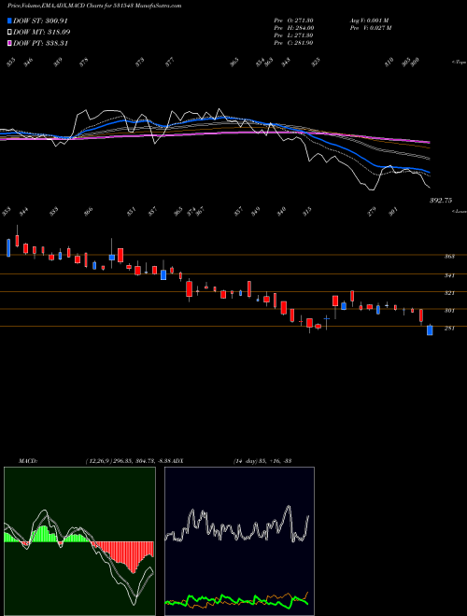Viewport: 467px width, 616px height.
Task: Click the last blue candlestick near 281
Action: click(430, 330)
